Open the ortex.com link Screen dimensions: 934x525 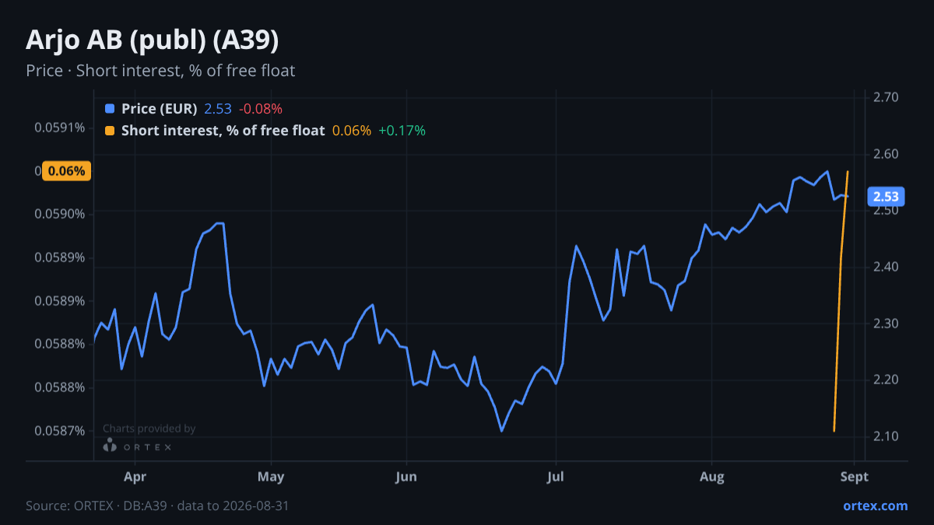coord(876,506)
